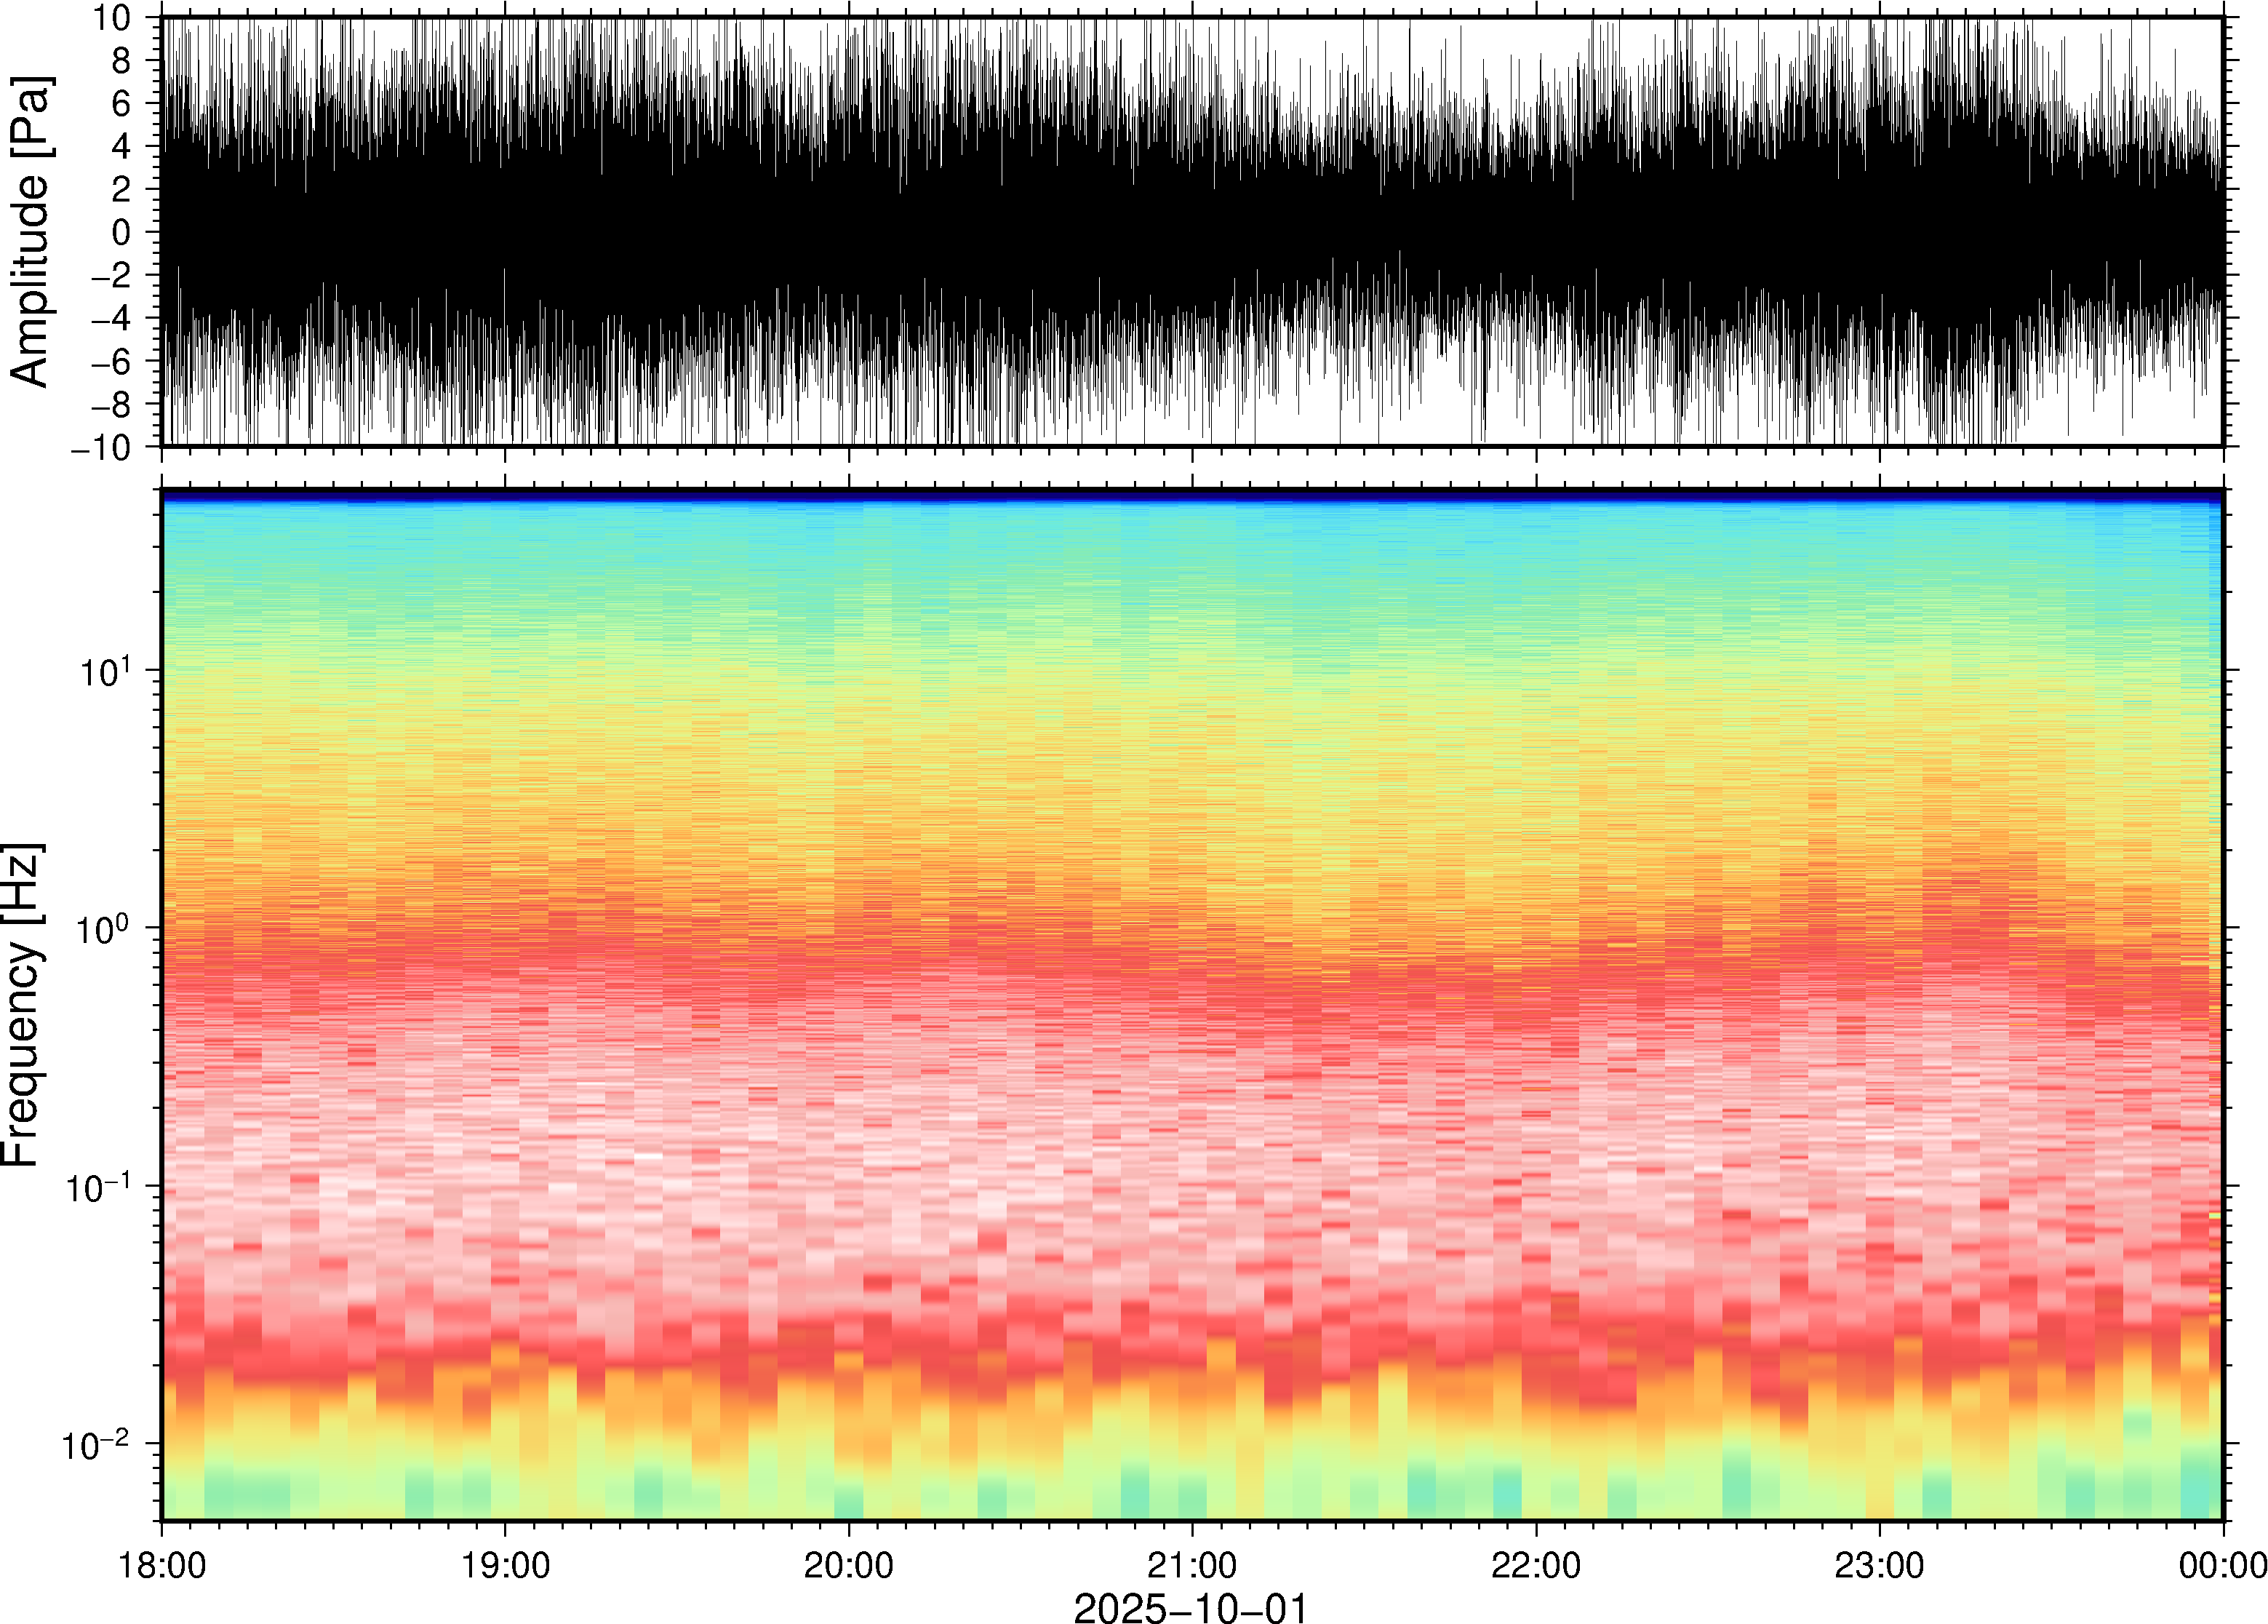Click the 10⁻¹ frequency tick label
Viewport: 2268px width, 1624px height.
pyautogui.click(x=98, y=1187)
